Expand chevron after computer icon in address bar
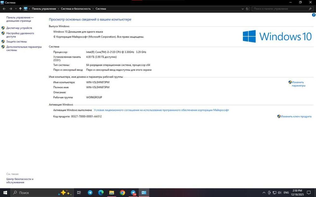This screenshot has height=197, width=316. (x=30, y=9)
